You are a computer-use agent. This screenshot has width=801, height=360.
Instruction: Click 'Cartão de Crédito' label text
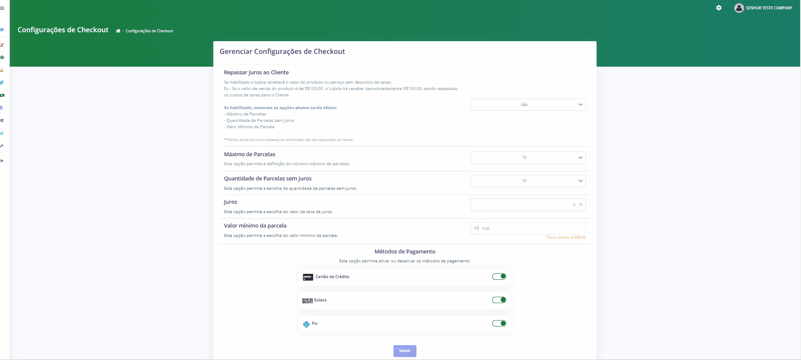[332, 277]
